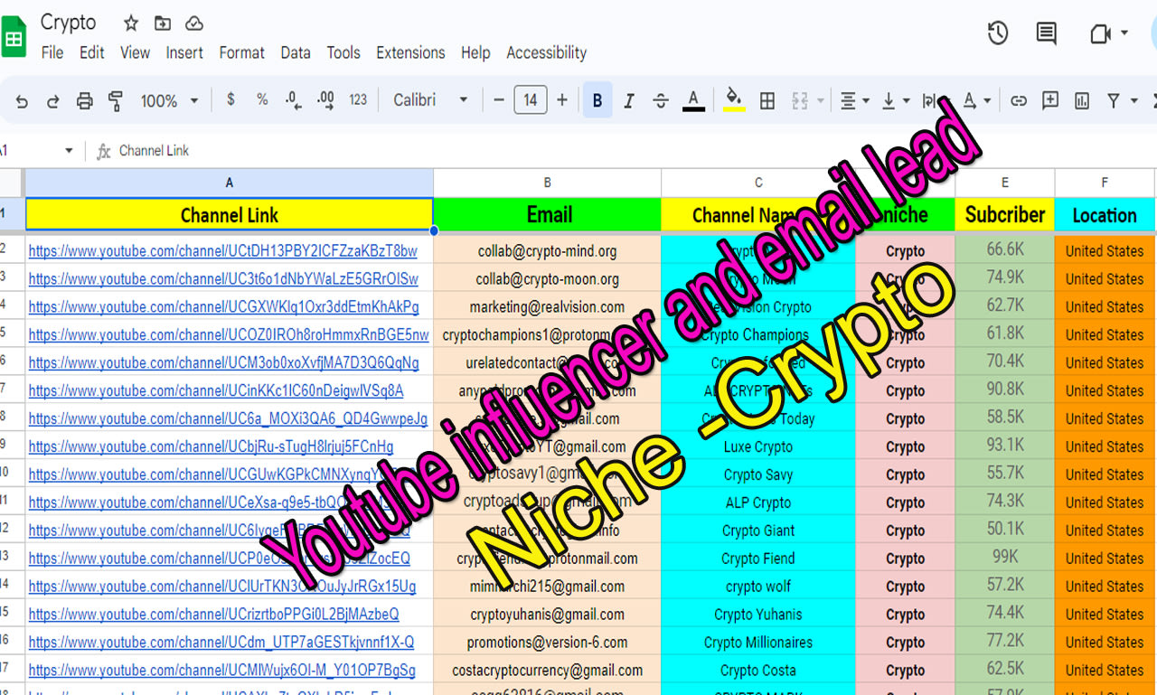Format selection as percent
The height and width of the screenshot is (695, 1157).
tap(262, 100)
